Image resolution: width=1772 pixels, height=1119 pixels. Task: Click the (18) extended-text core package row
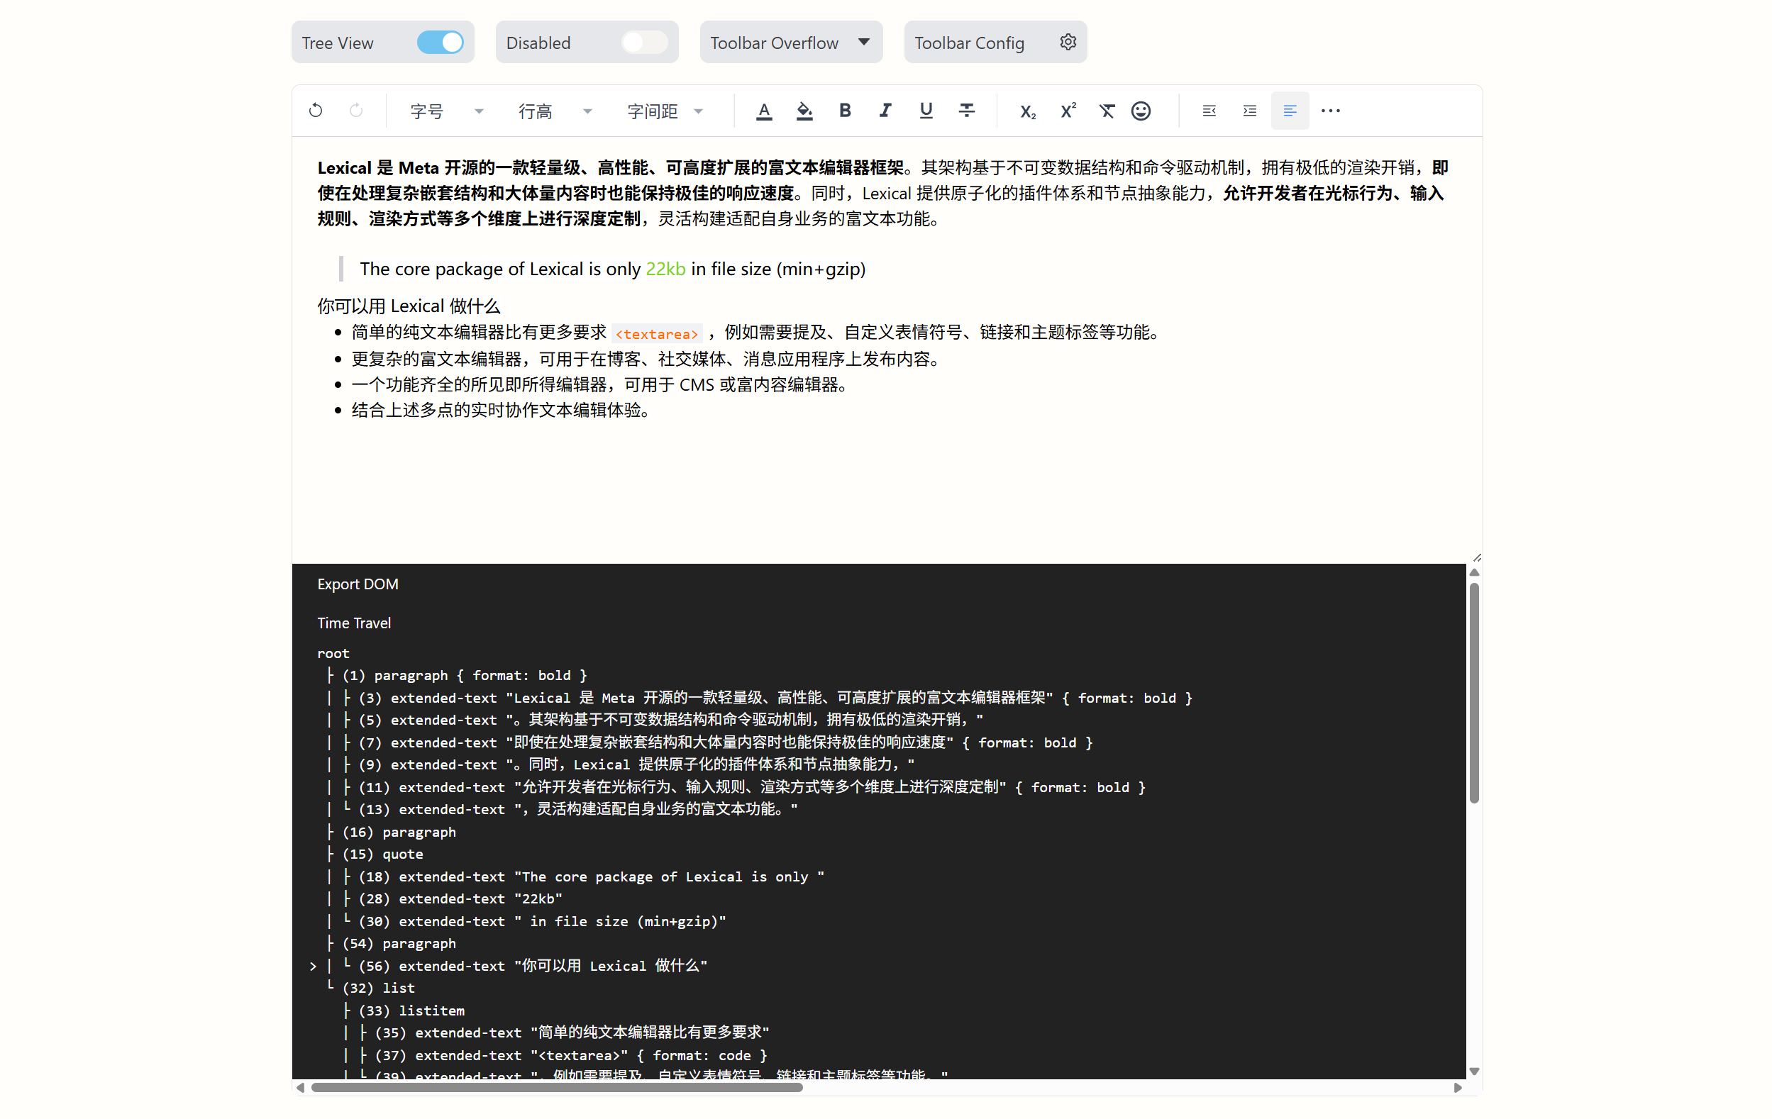(592, 876)
